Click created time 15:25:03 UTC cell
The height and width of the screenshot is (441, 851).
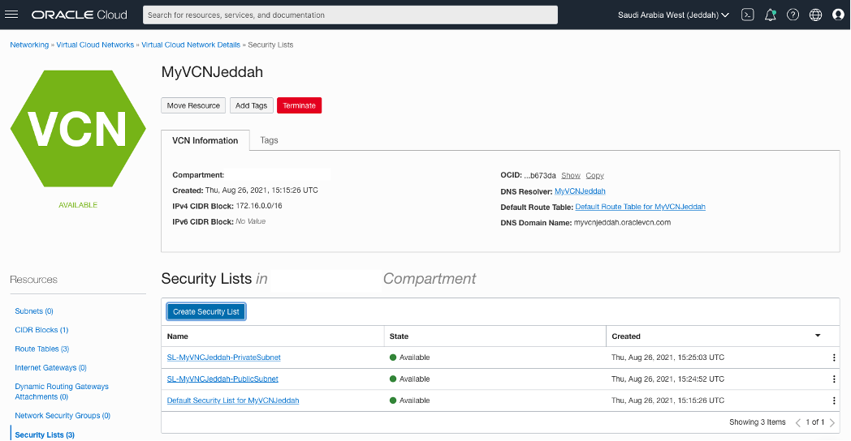[667, 358]
